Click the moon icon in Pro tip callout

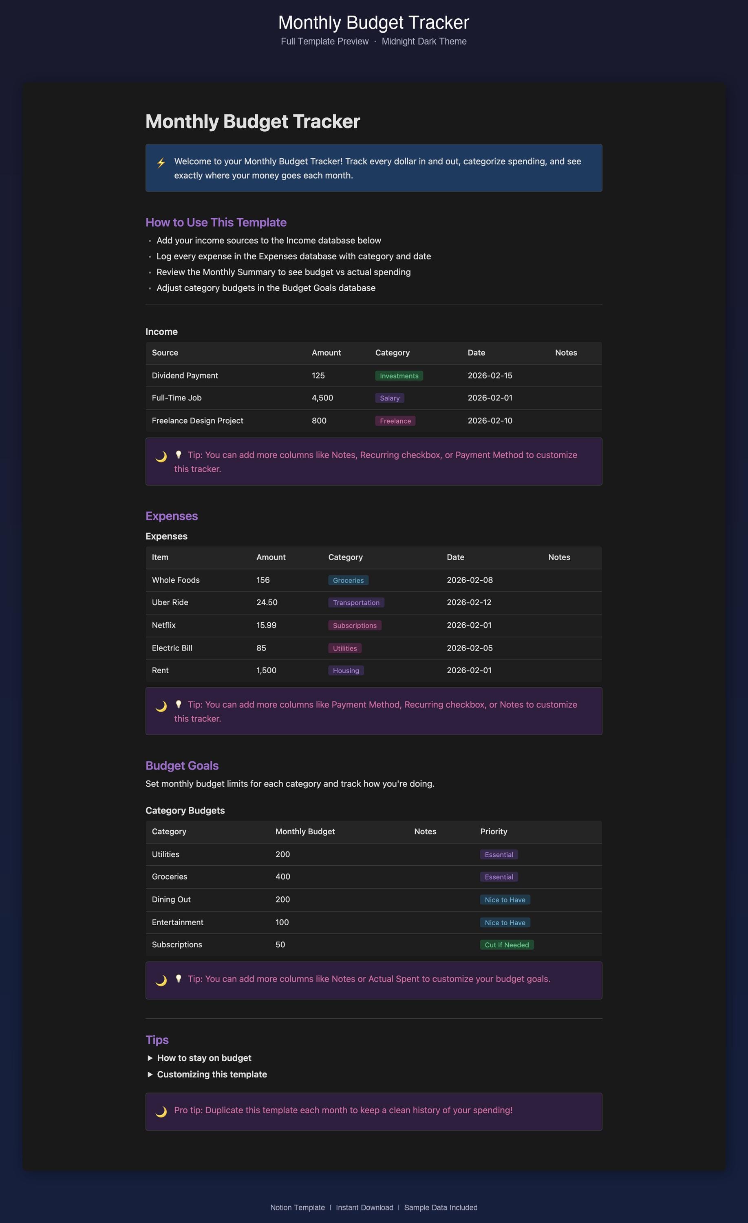point(161,1112)
